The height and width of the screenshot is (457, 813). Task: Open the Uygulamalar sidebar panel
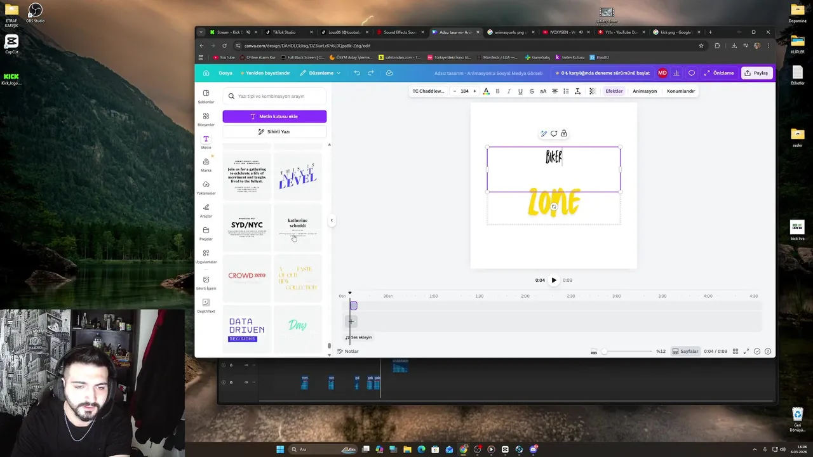coord(206,256)
